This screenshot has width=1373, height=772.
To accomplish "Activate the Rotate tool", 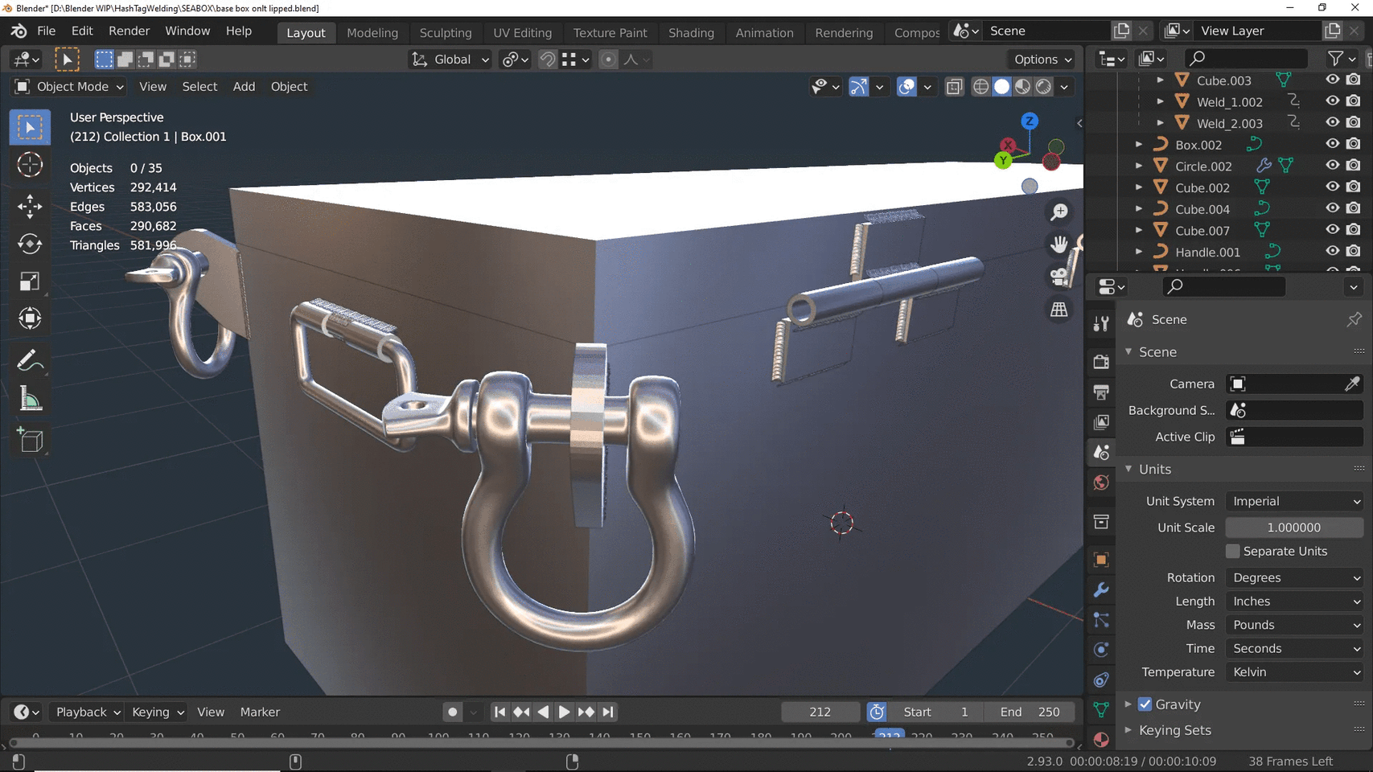I will (30, 244).
